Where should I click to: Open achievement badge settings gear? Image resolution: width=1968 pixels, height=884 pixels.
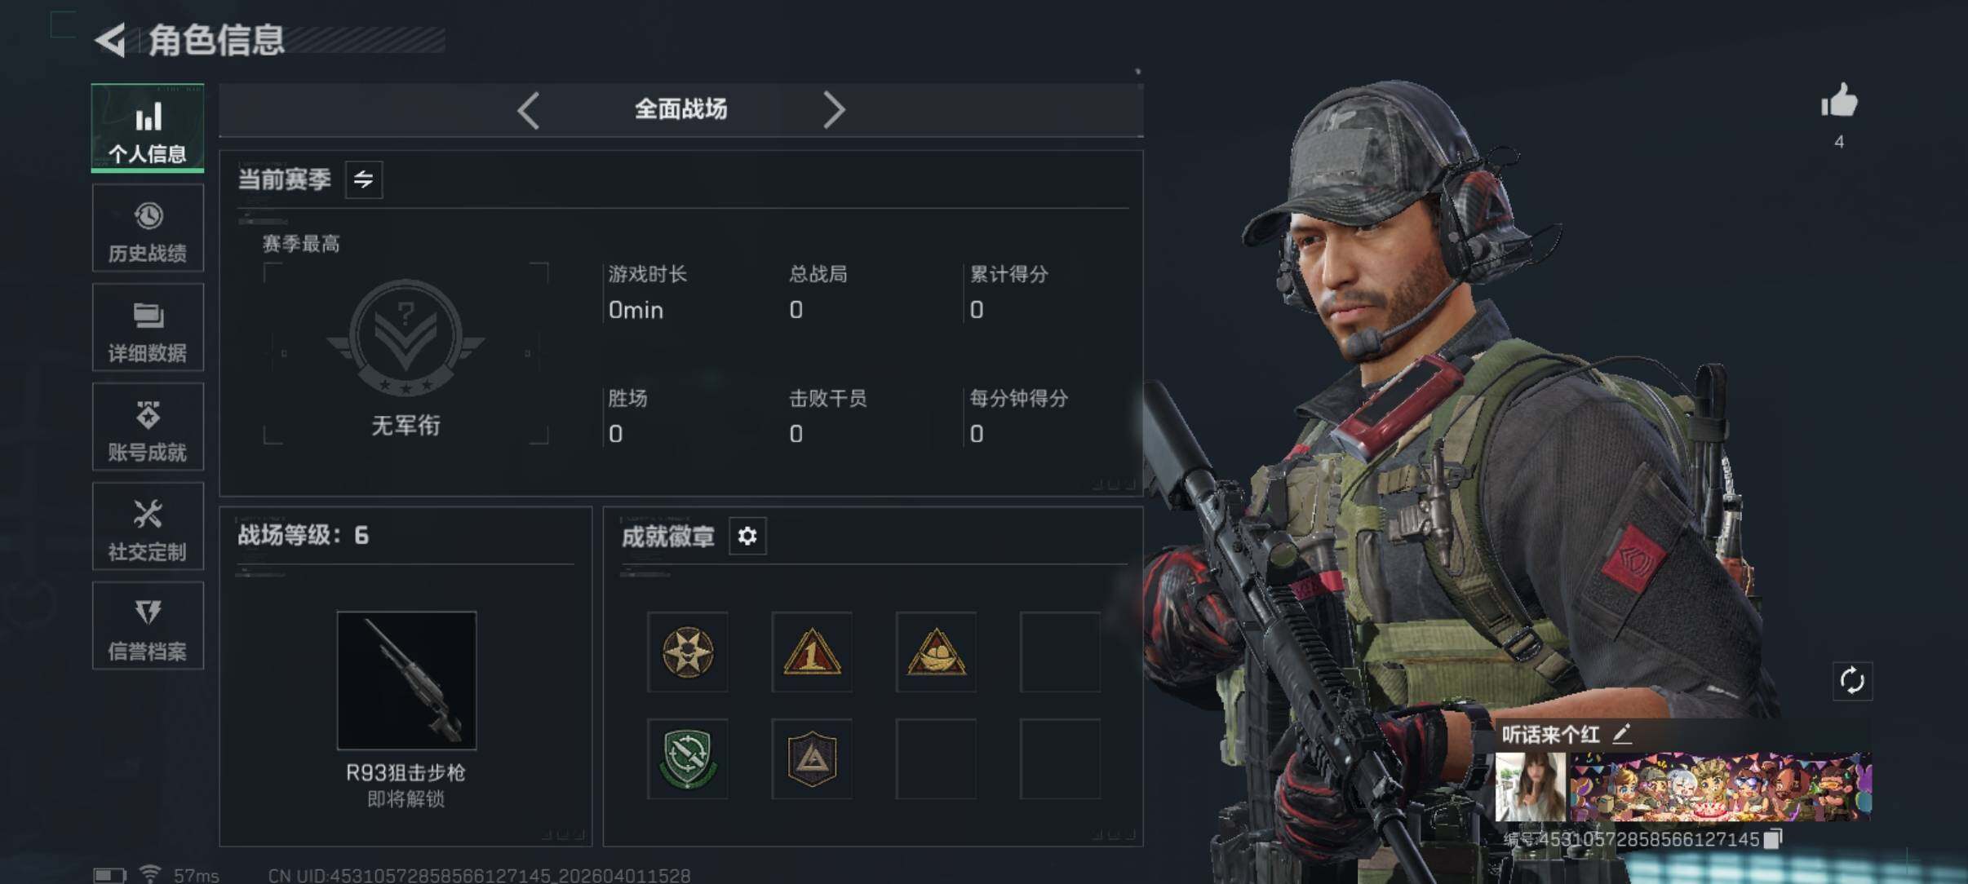point(747,536)
